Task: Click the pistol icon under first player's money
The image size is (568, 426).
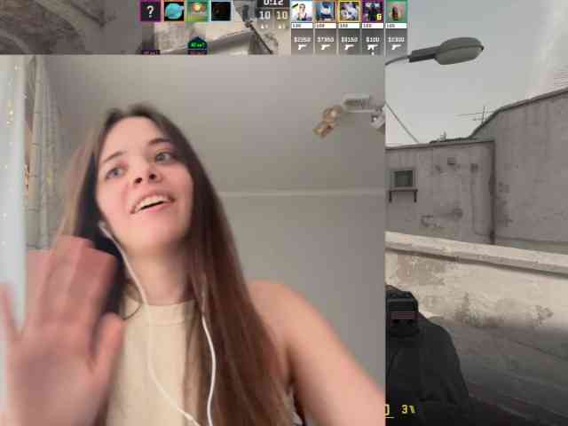Action: click(x=302, y=47)
